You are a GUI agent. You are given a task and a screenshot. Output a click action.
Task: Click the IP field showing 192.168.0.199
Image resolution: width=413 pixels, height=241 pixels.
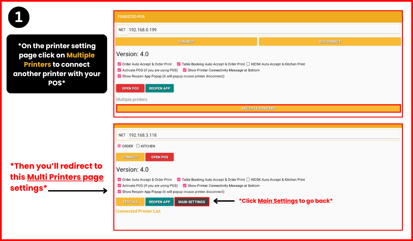point(264,30)
